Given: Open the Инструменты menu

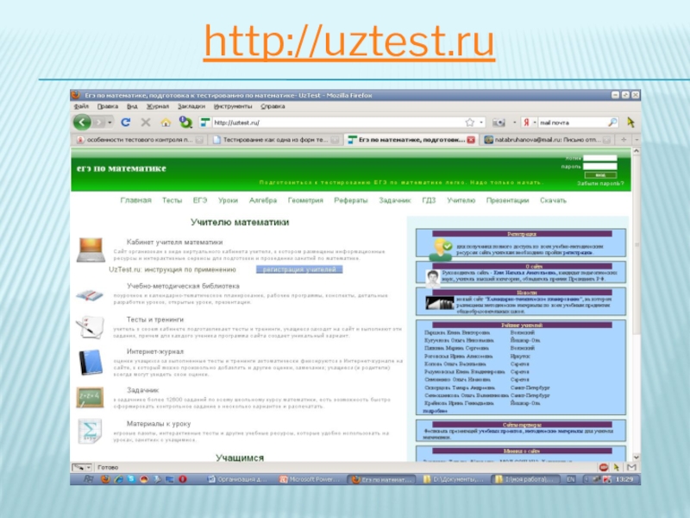Looking at the screenshot, I should pos(233,106).
